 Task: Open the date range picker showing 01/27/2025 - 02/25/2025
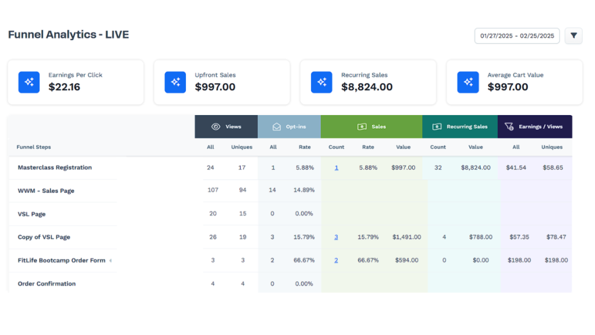517,35
